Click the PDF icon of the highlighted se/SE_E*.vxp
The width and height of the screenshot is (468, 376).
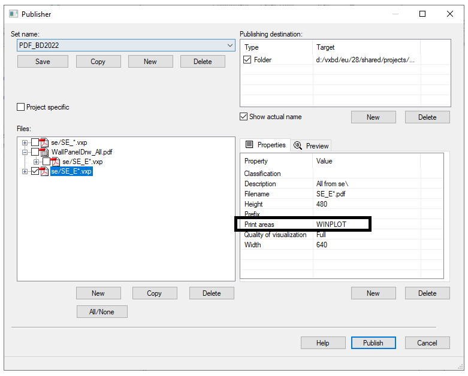coord(44,171)
